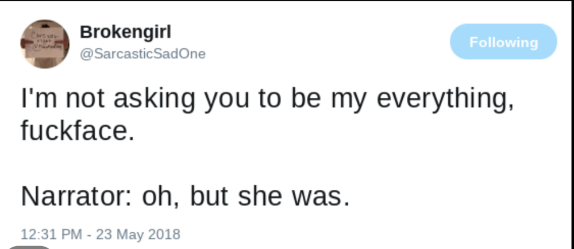This screenshot has height=249, width=574.
Task: Click "May" in the tweet date
Action: click(x=129, y=234)
